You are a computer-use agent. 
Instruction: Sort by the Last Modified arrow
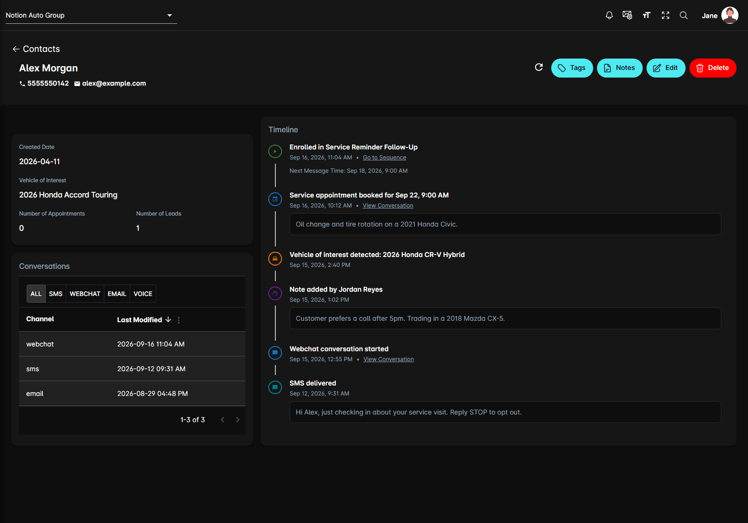[x=168, y=320]
